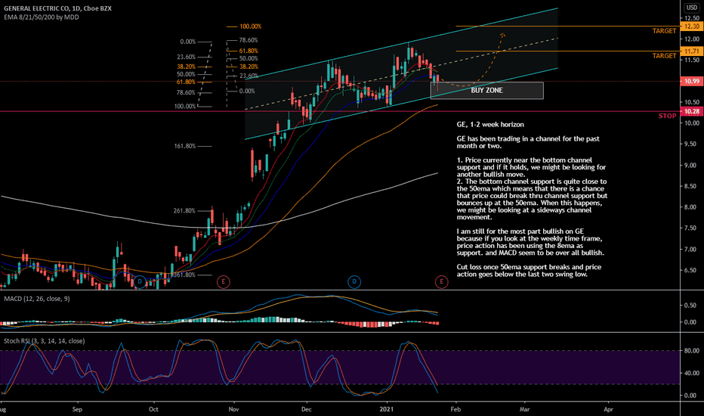Click the 40.00 level on the Stoch RSI axis
The width and height of the screenshot is (704, 416).
pos(692,373)
